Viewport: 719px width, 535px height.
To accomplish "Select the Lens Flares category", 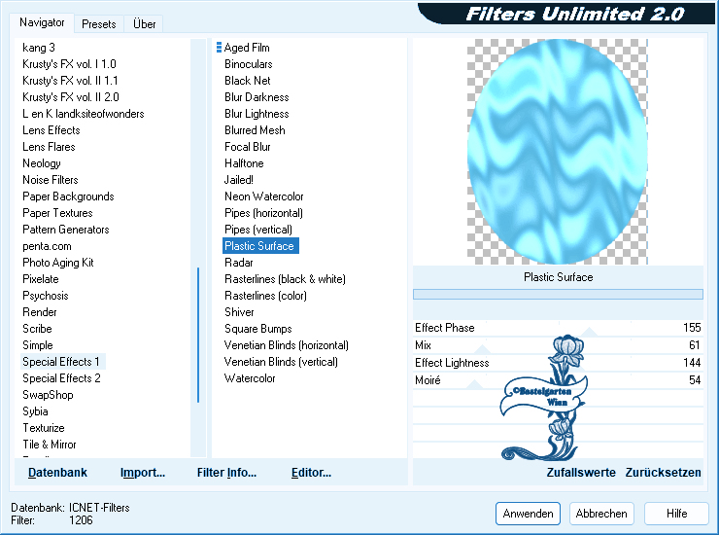I will click(49, 147).
